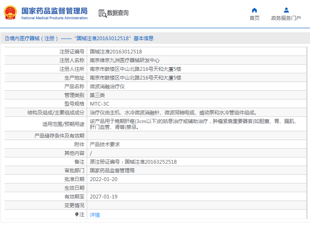Screen dimensions: 310x227
Task: Click the 数据查询 label
Action: (x=118, y=13)
